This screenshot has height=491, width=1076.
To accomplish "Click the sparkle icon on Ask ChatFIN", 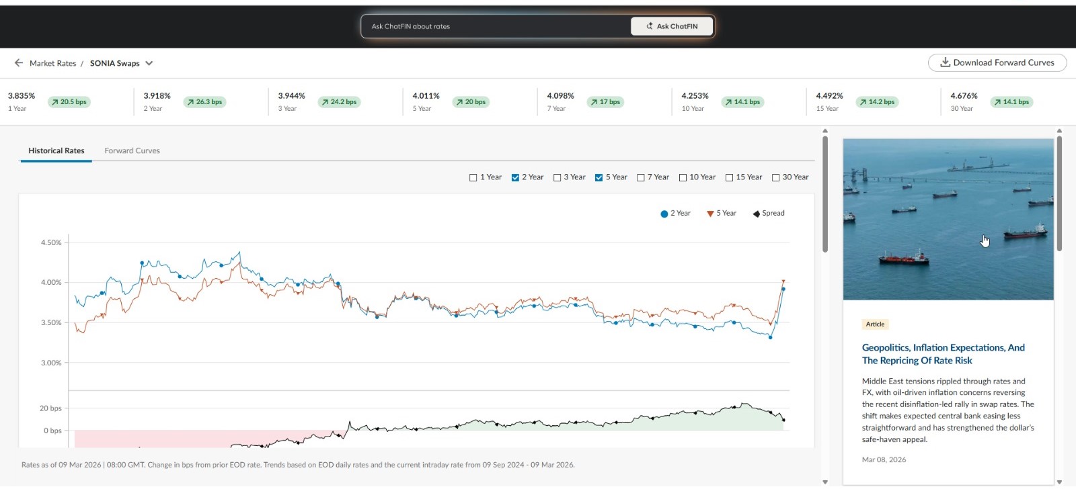I will (x=650, y=26).
